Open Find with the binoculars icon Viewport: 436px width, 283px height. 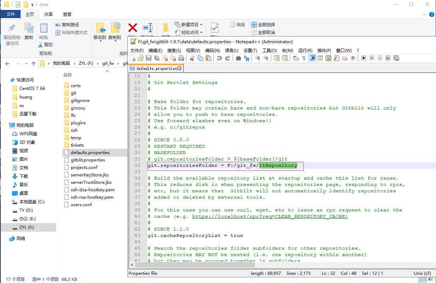click(x=238, y=58)
